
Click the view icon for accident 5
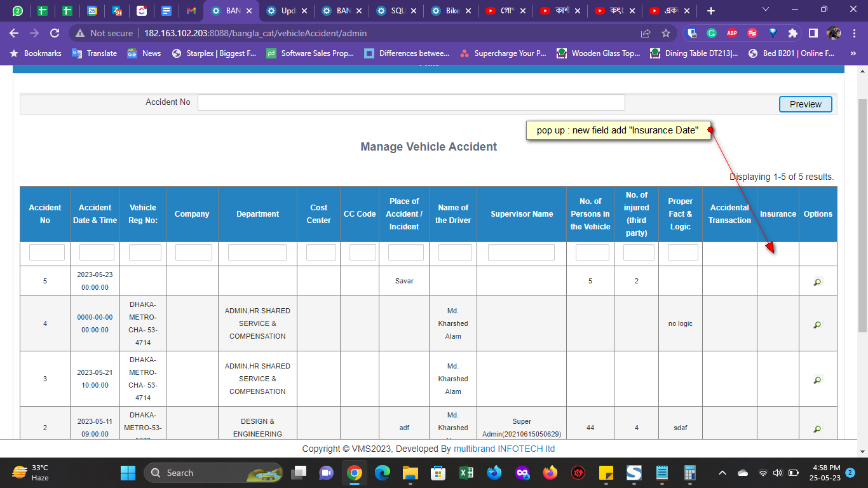coord(817,281)
